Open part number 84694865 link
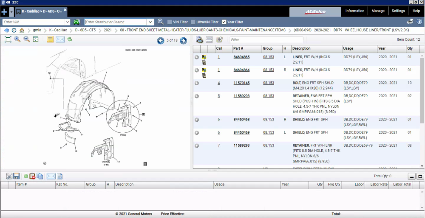425x218 pixels. coord(241,57)
